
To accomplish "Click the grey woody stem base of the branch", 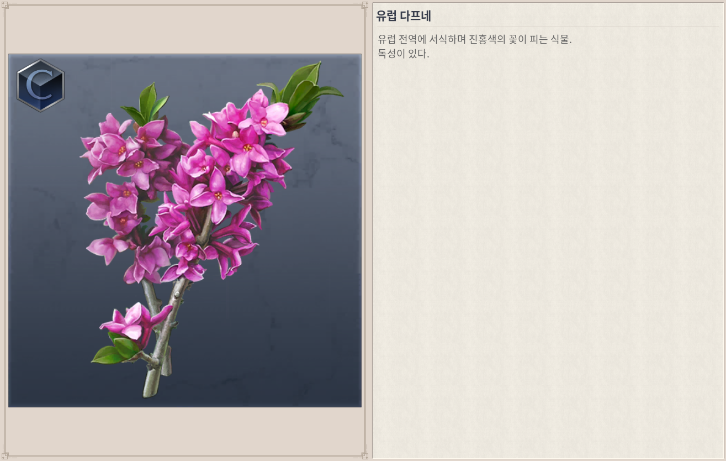I will [156, 362].
